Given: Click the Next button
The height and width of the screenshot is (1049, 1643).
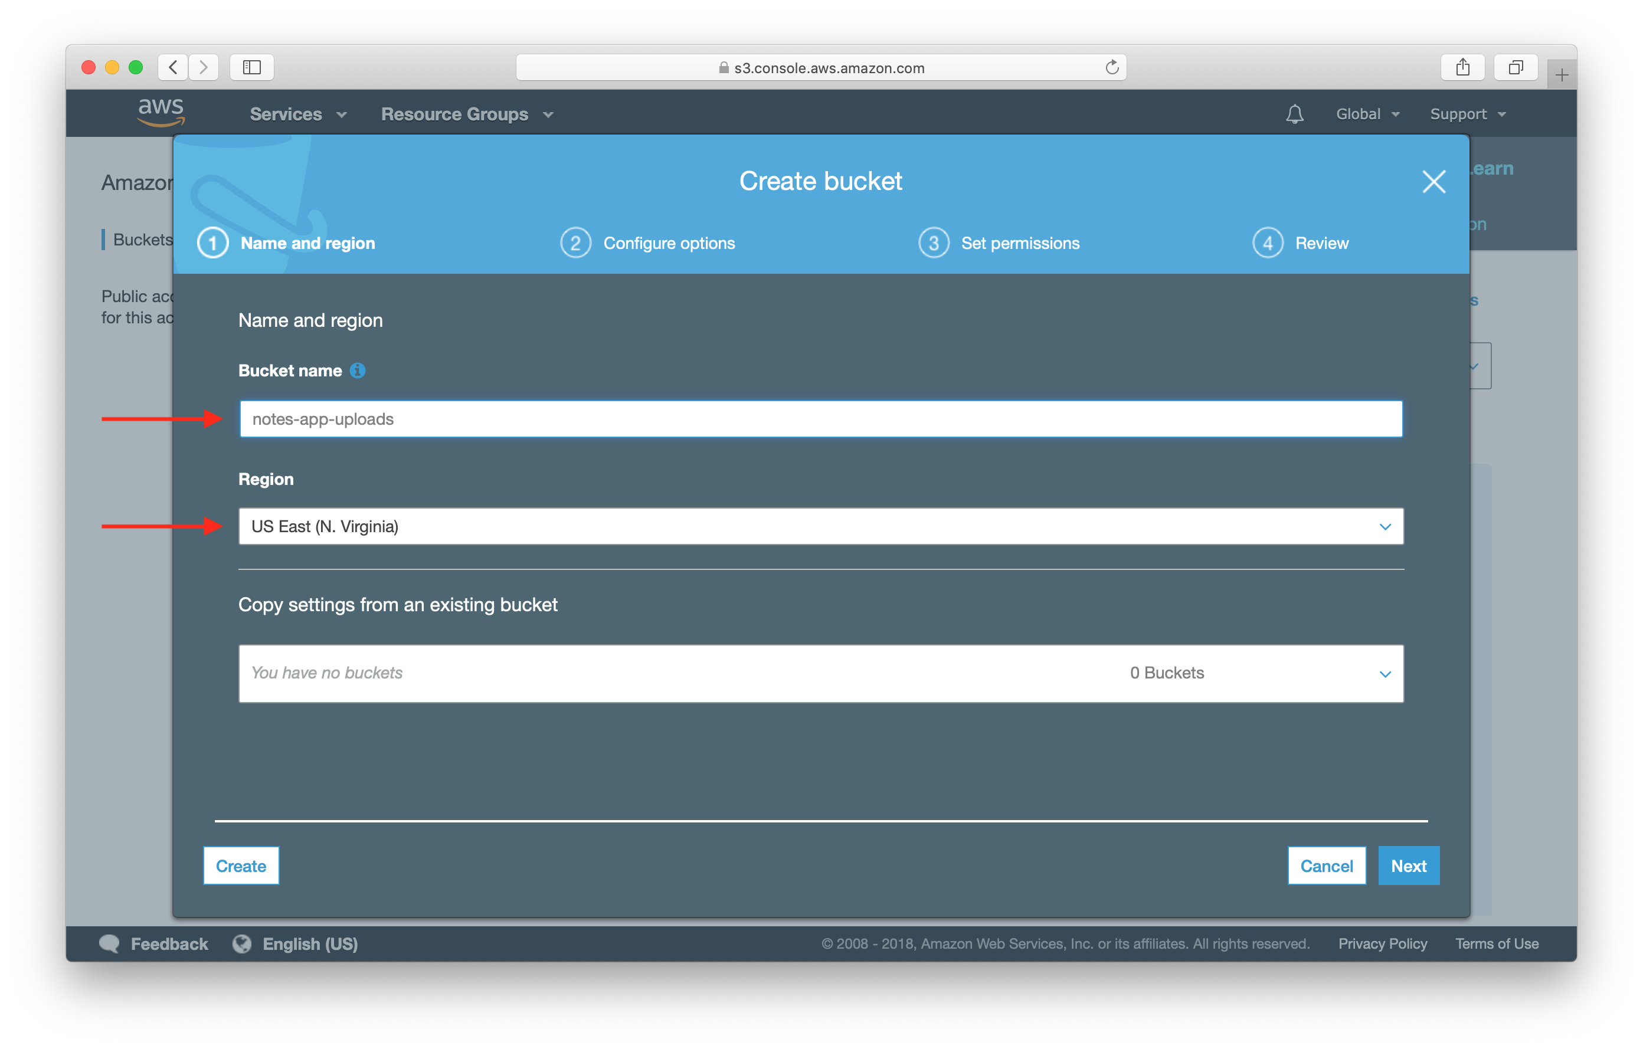Looking at the screenshot, I should pyautogui.click(x=1408, y=866).
